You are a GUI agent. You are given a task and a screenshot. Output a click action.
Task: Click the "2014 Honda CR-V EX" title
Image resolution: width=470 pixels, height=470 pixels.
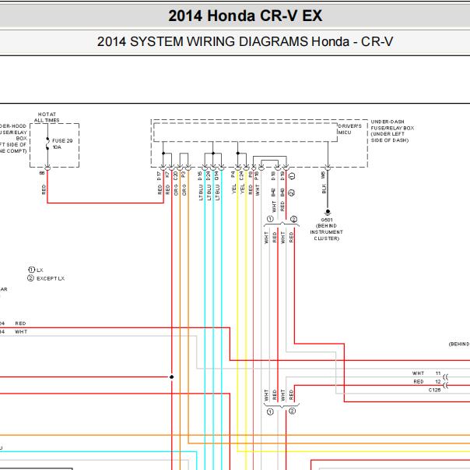pyautogui.click(x=245, y=16)
